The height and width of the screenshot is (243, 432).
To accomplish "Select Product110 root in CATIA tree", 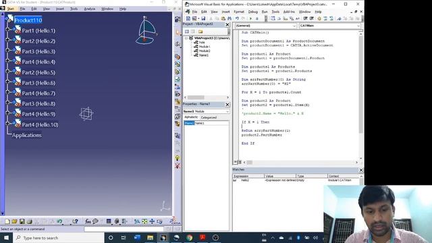I will pyautogui.click(x=28, y=20).
